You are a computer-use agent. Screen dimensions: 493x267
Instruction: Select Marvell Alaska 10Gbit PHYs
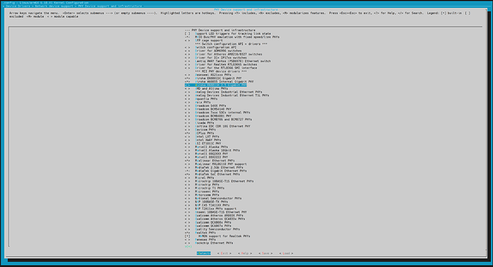(x=212, y=151)
